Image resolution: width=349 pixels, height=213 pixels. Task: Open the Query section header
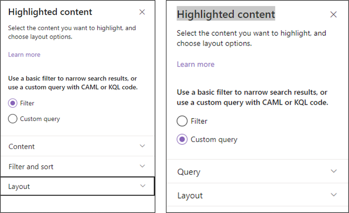189,172
